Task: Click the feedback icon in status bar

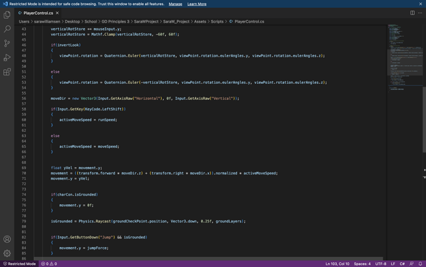Action: [411, 264]
